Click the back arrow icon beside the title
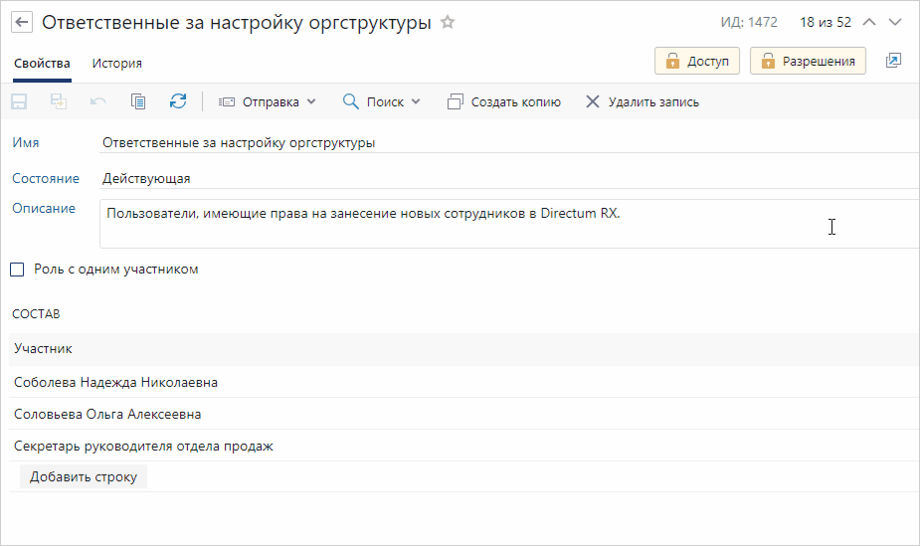The height and width of the screenshot is (546, 920). coord(21,22)
